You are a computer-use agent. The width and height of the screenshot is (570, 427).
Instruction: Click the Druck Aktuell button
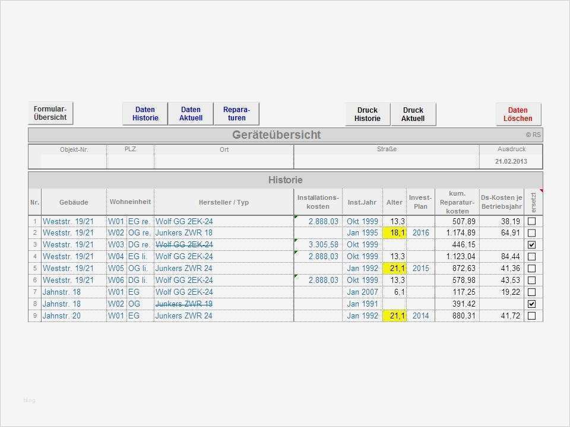coord(413,113)
